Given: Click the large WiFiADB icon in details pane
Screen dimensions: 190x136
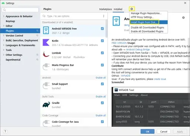Looking at the screenshot, I should pos(116,21).
